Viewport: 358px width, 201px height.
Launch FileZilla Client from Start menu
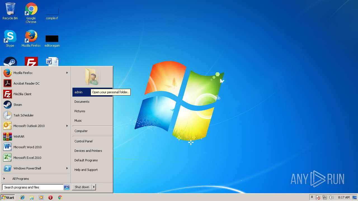[x=36, y=94]
